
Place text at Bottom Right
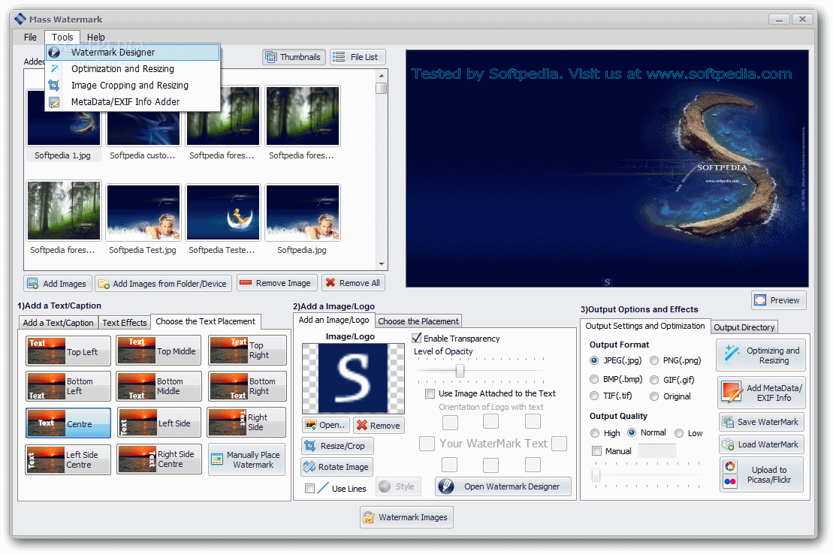tap(248, 386)
